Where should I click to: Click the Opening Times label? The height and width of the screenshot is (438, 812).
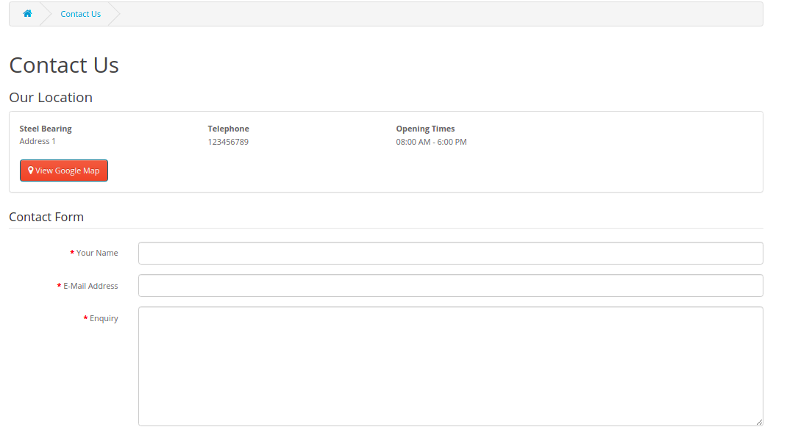tap(425, 129)
